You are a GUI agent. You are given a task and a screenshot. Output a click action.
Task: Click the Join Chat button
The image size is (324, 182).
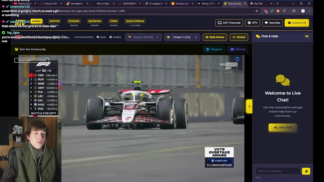click(x=282, y=127)
